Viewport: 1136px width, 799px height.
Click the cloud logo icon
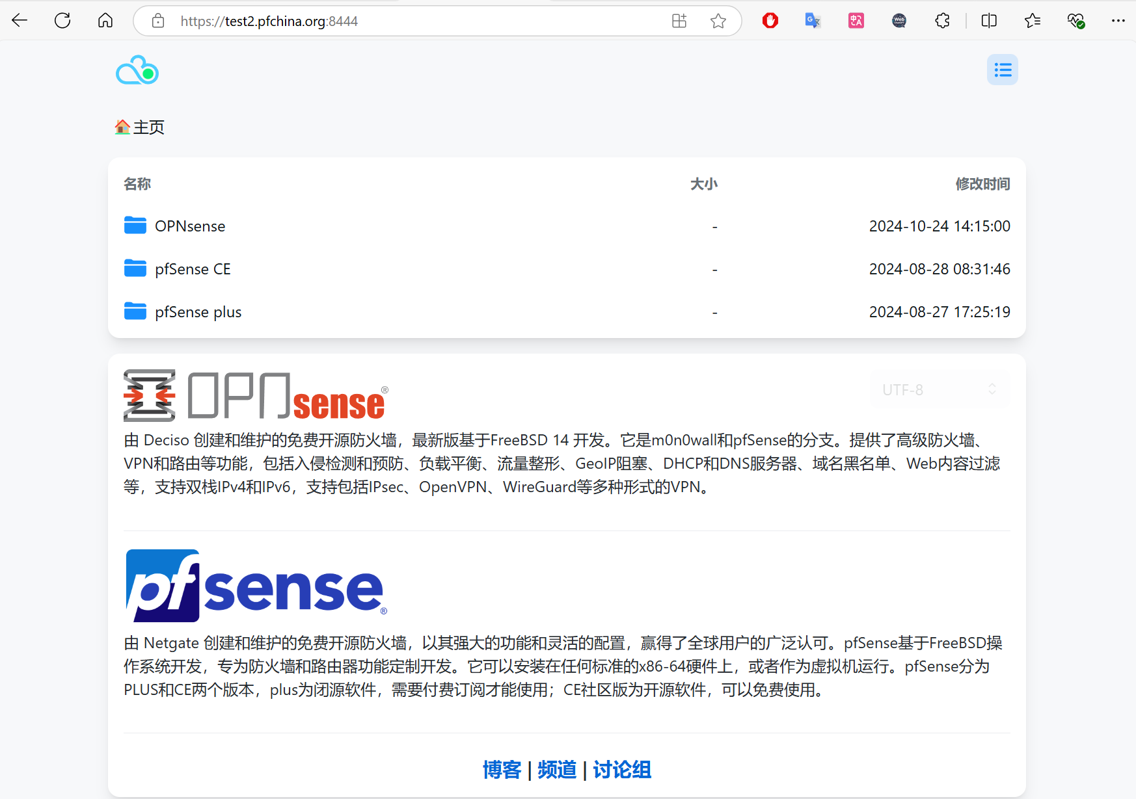(x=137, y=70)
